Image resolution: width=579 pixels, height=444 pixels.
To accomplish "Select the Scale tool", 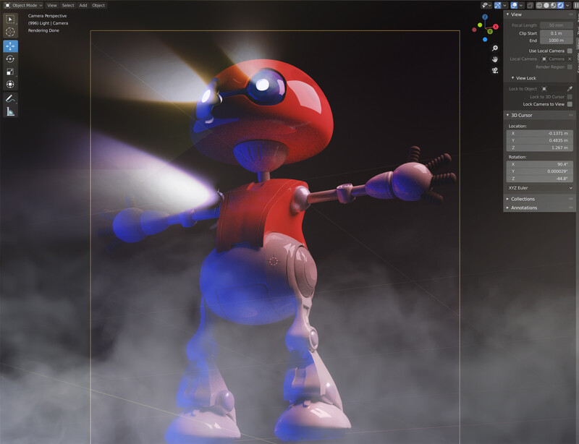I will click(x=10, y=72).
